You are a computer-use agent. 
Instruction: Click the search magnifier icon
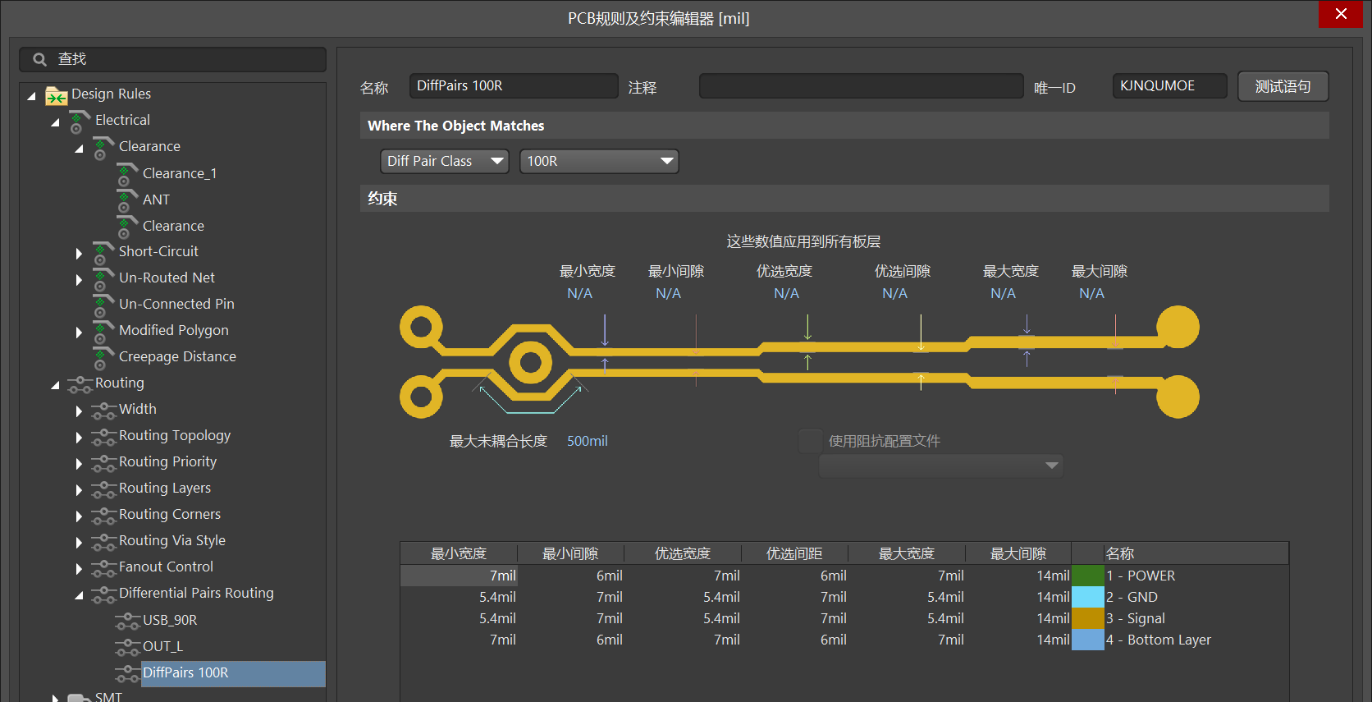39,59
